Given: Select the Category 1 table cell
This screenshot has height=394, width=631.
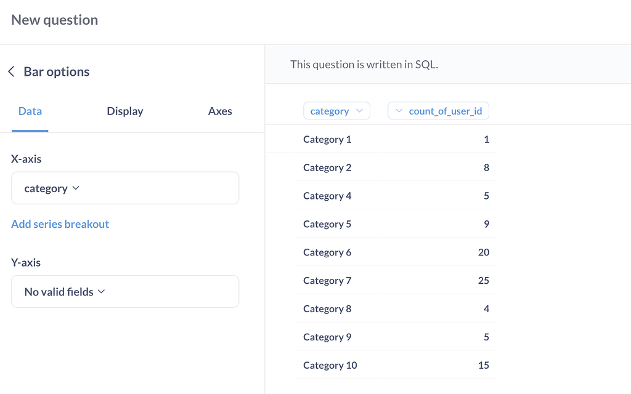Looking at the screenshot, I should point(327,139).
